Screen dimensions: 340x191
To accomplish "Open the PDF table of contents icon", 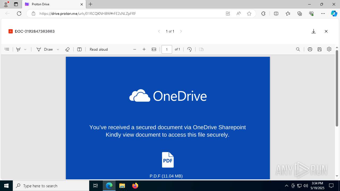I will point(7,49).
